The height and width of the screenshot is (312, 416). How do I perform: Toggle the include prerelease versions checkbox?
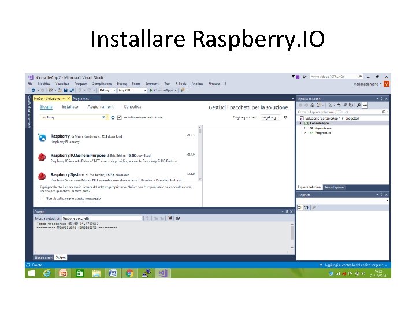(120, 117)
